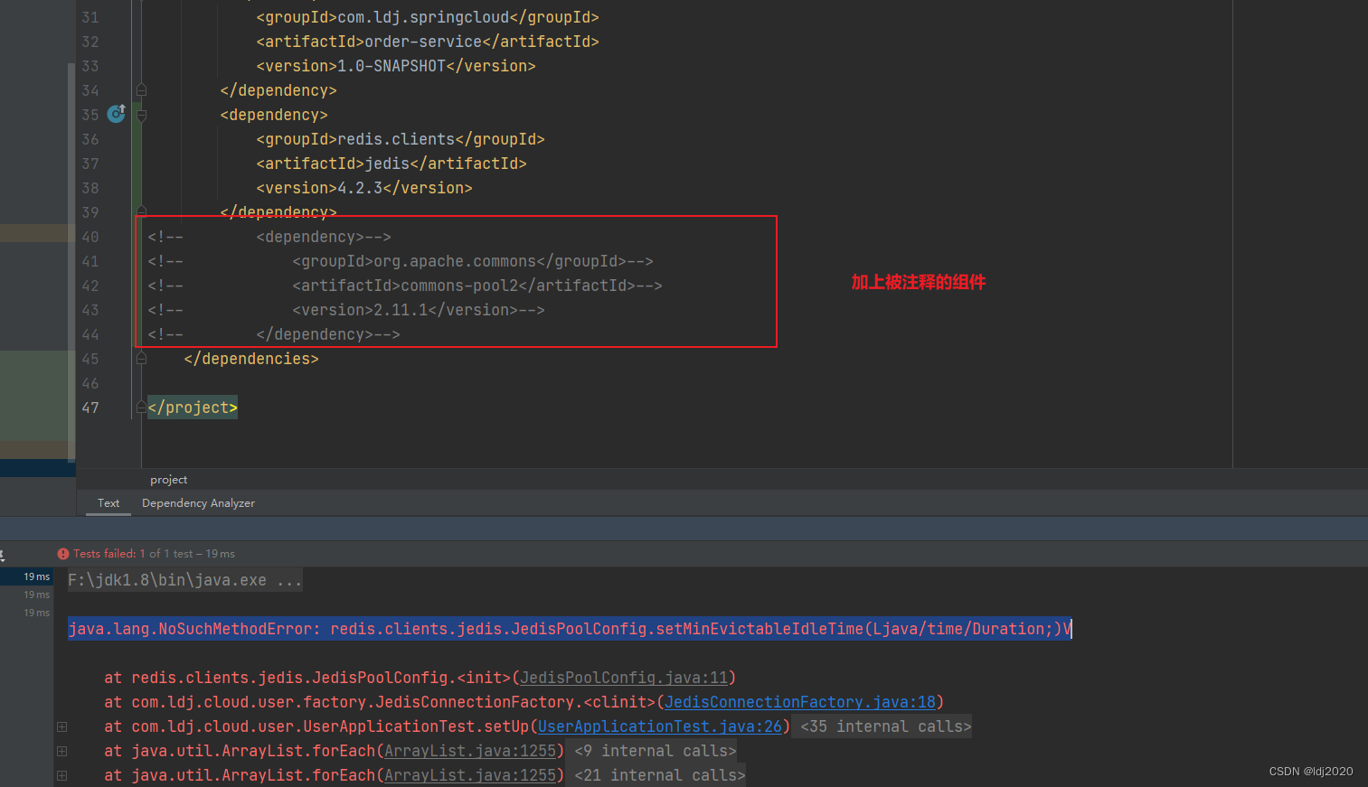Screen dimensions: 1368x787
Task: Click the fold marker beside line 39
Action: [141, 211]
